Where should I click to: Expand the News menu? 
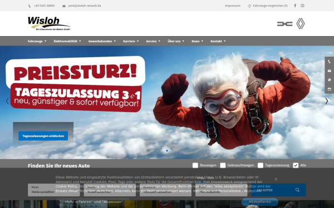click(x=197, y=41)
